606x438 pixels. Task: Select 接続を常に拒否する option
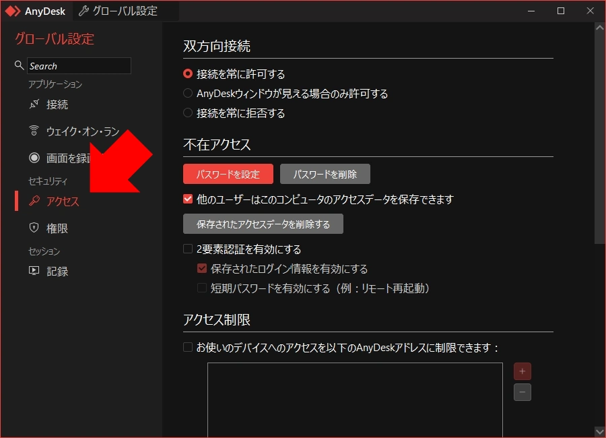click(x=188, y=113)
